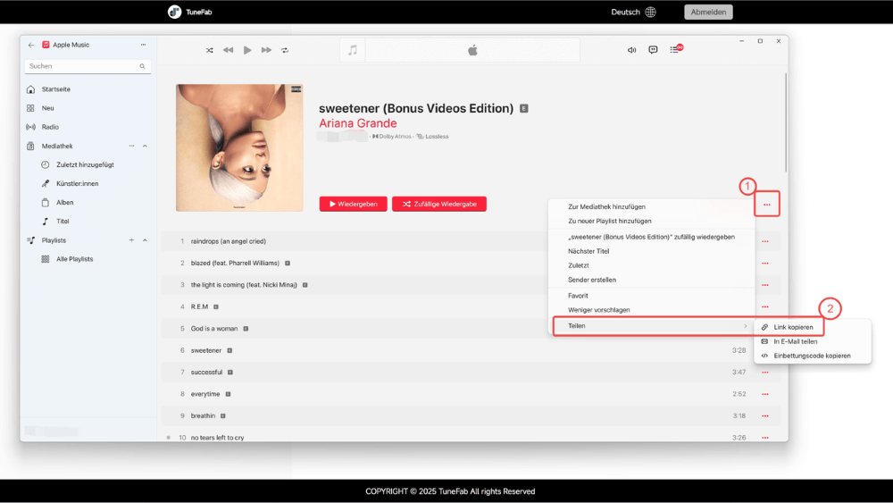Select track sweetener in the list

206,350
